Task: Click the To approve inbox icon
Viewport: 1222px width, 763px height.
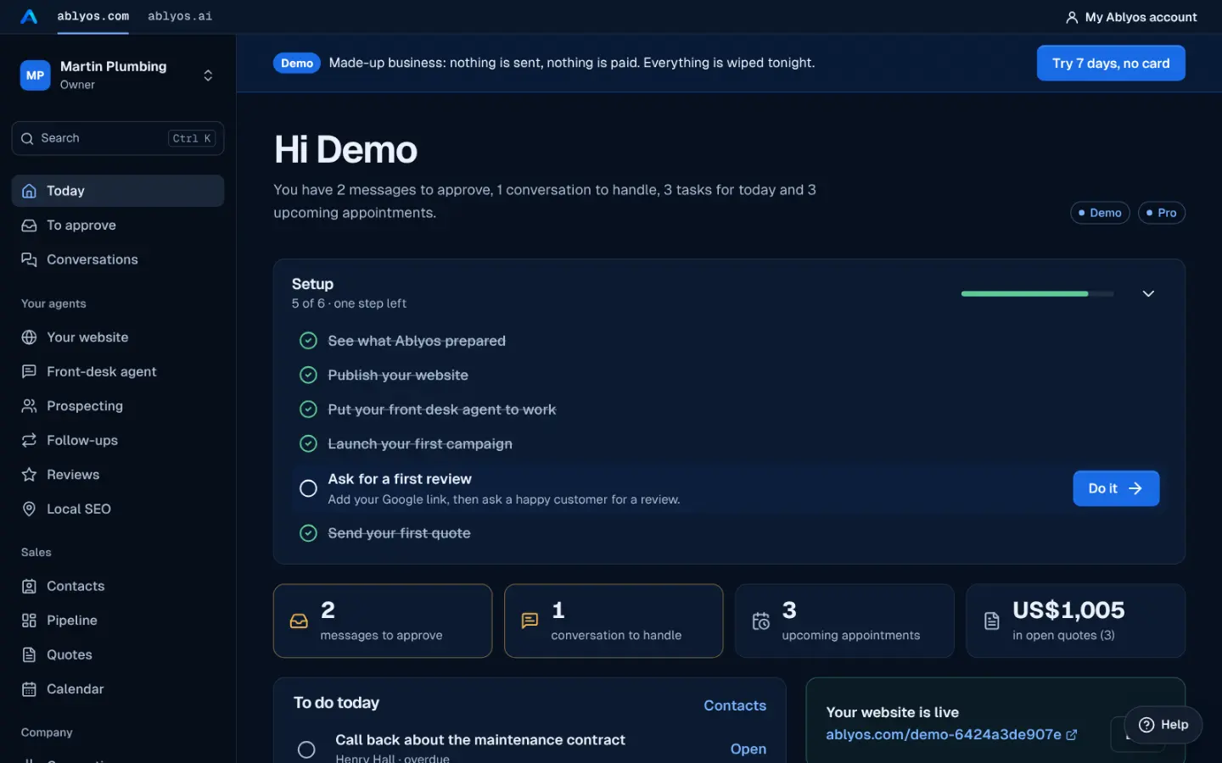Action: click(x=29, y=226)
